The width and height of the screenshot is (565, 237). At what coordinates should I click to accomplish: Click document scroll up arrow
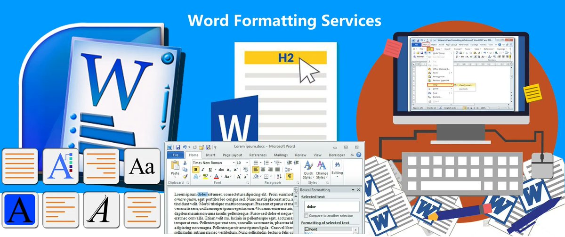tap(296, 196)
